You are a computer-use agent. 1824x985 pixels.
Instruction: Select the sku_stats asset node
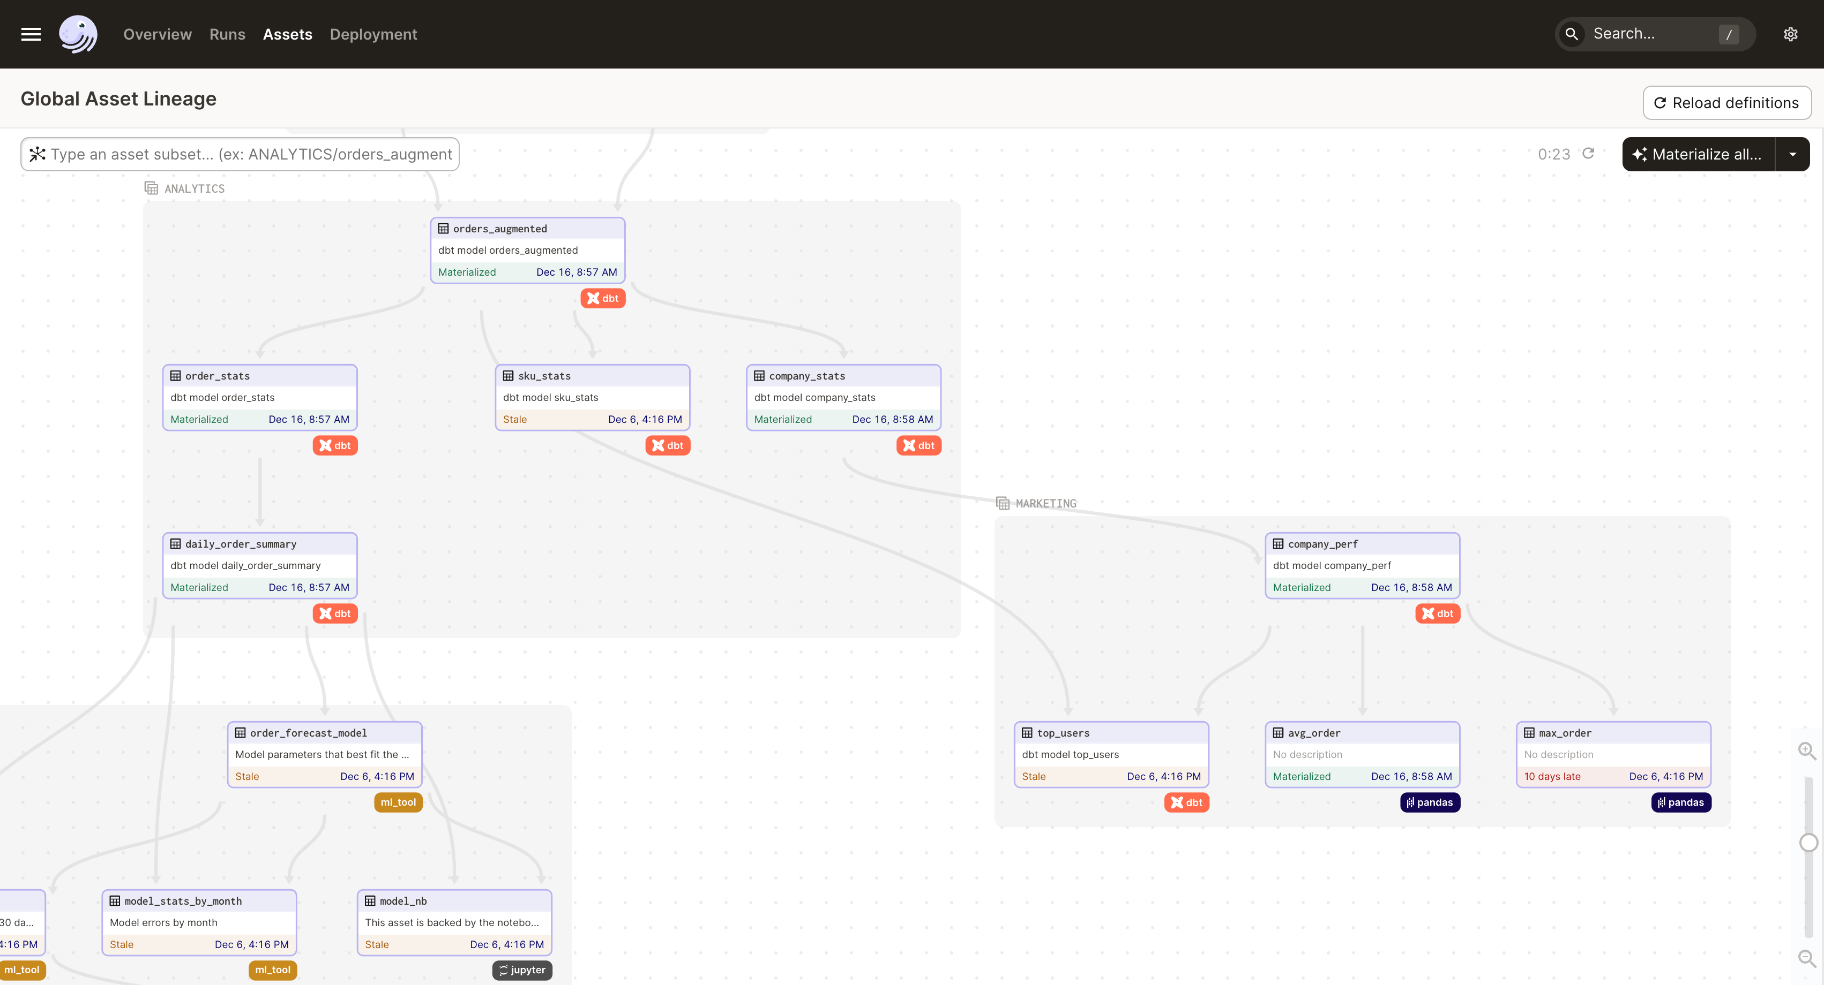[593, 398]
